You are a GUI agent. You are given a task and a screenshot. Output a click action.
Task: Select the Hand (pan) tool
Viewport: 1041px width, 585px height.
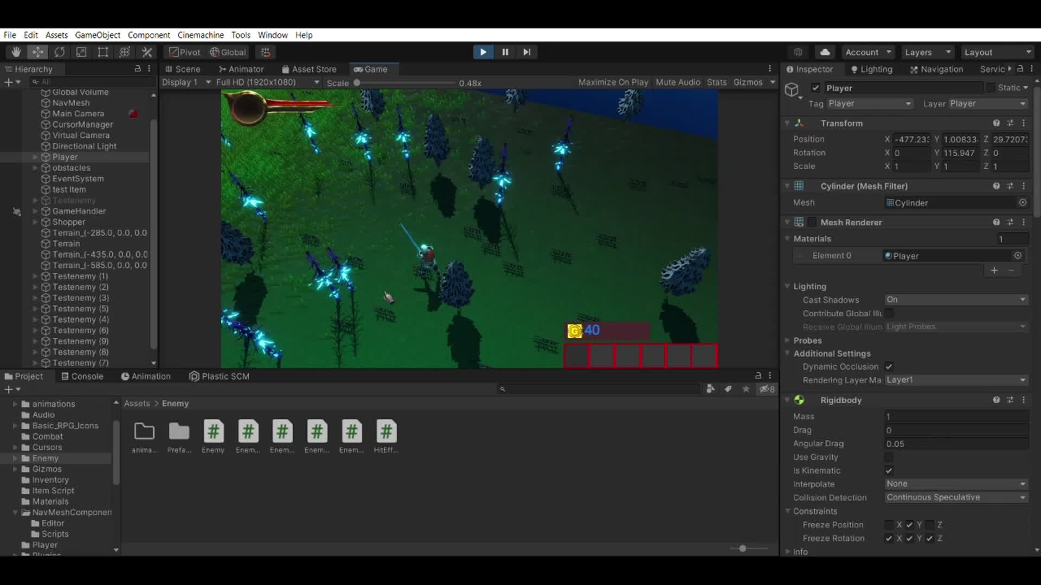(x=15, y=51)
